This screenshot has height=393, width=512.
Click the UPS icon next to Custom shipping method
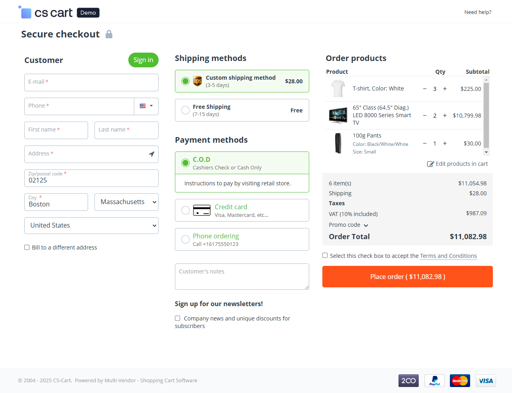[x=198, y=81]
